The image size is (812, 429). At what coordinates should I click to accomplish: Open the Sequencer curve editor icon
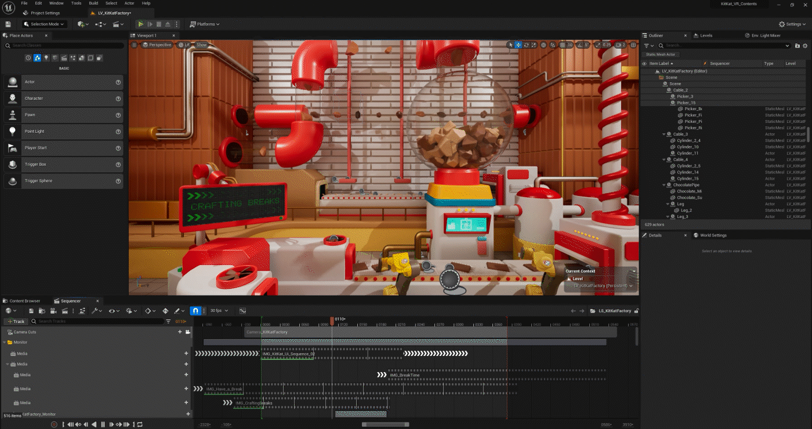(x=242, y=311)
